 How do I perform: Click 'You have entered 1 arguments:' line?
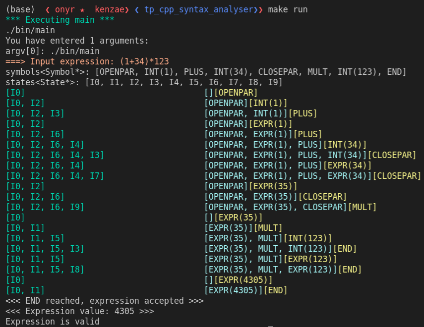coord(77,41)
